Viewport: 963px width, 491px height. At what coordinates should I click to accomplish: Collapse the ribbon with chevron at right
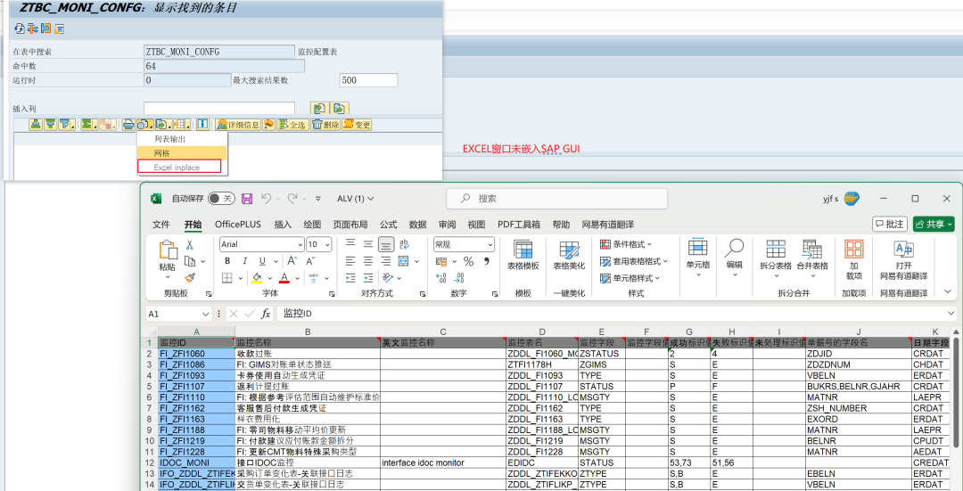(946, 293)
